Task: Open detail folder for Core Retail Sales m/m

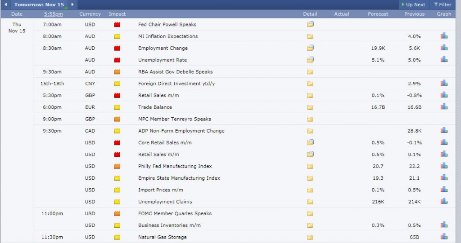Action: [x=310, y=142]
